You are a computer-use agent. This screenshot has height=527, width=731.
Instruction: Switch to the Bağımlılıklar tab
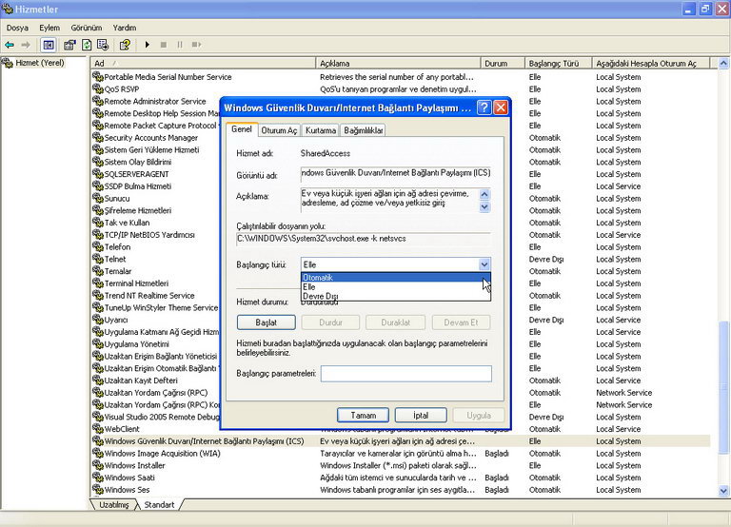tap(364, 130)
